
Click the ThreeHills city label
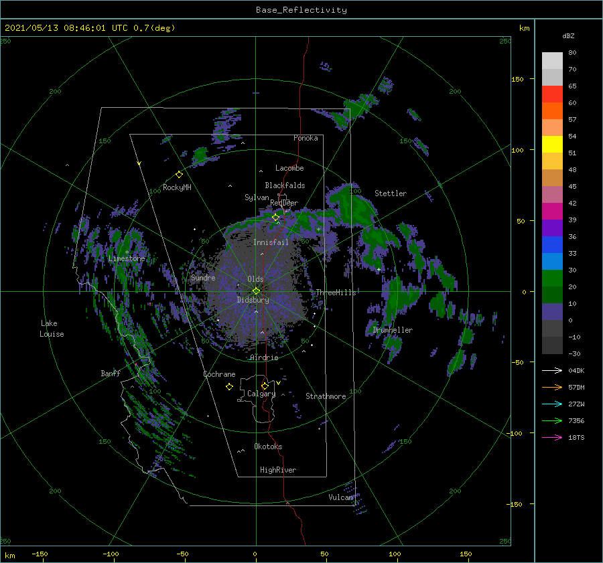click(336, 293)
